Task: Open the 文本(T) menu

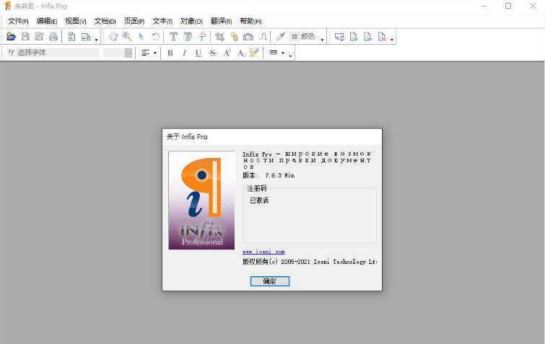Action: [162, 21]
